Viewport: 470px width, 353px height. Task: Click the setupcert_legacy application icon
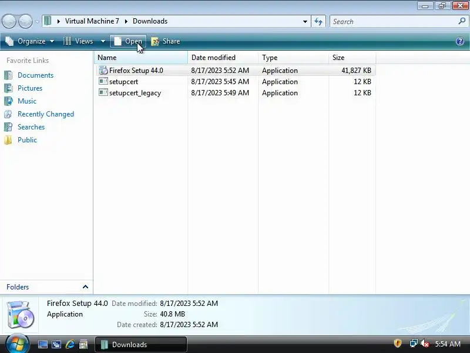point(103,92)
